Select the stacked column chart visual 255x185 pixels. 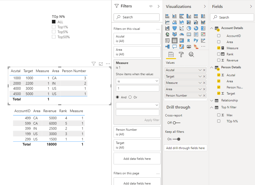175,16
